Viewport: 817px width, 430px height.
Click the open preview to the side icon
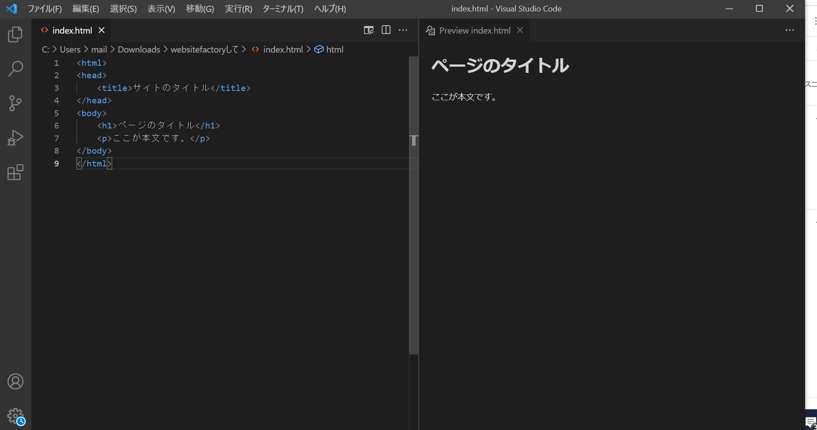coord(368,30)
